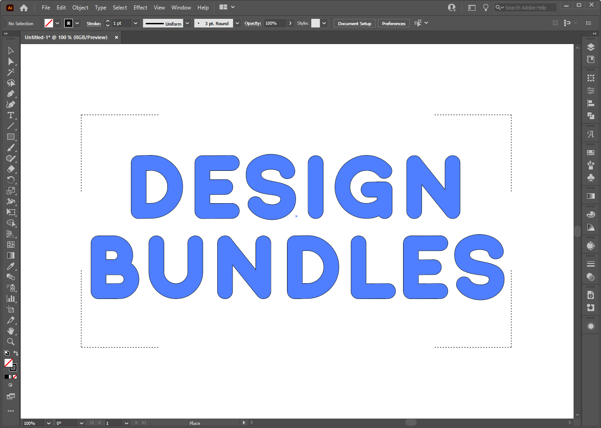Swap fill and stroke colors
Image resolution: width=601 pixels, height=428 pixels.
[16, 353]
